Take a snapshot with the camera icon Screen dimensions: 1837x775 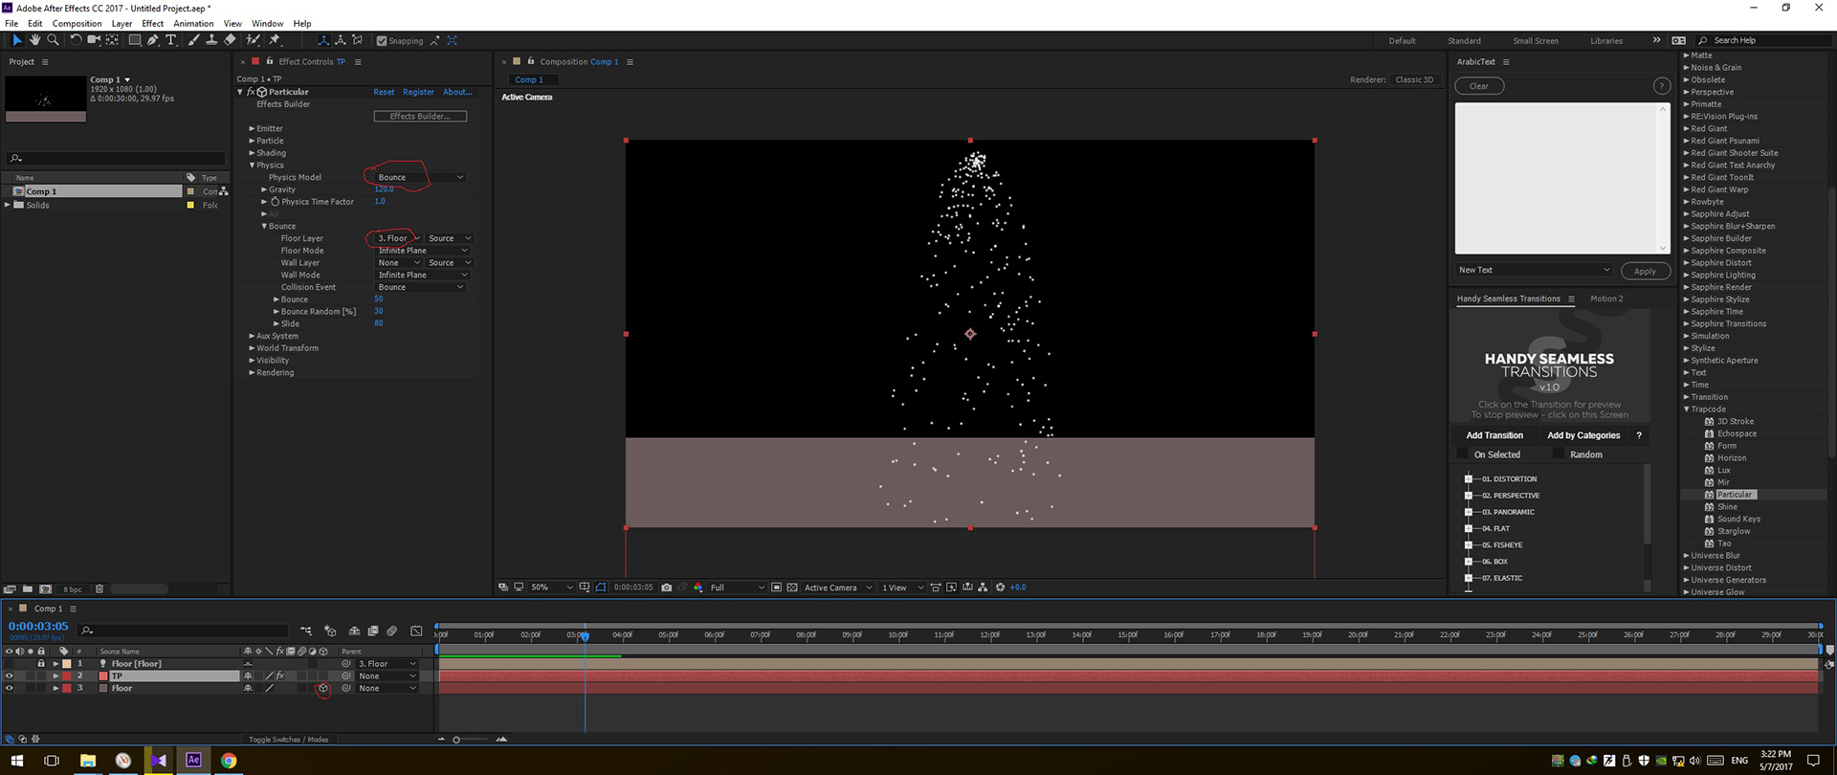(667, 587)
